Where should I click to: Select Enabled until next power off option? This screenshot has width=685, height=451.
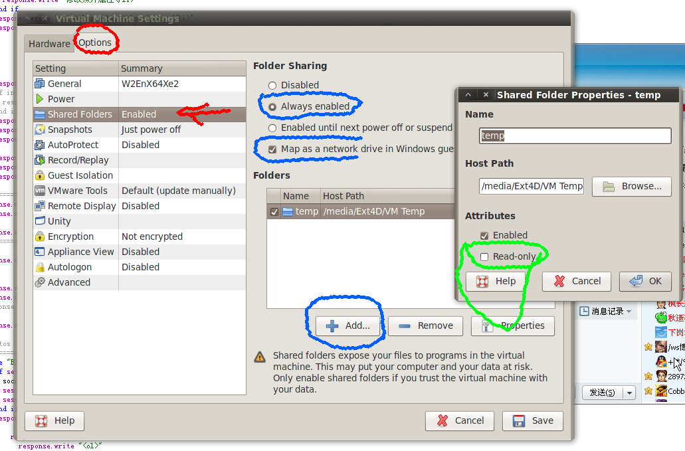pyautogui.click(x=272, y=128)
